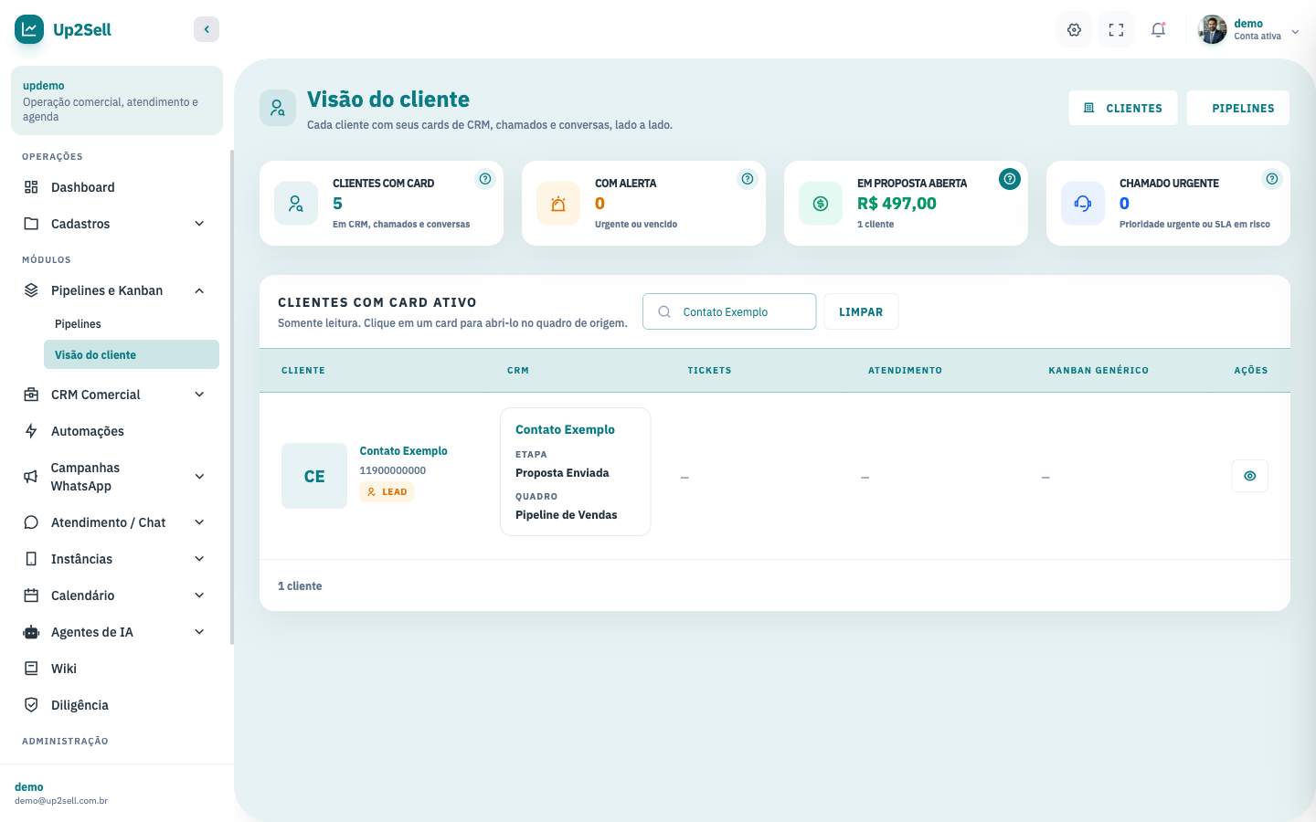1316x822 pixels.
Task: Open help icon on Clientes com card
Action: pos(485,179)
